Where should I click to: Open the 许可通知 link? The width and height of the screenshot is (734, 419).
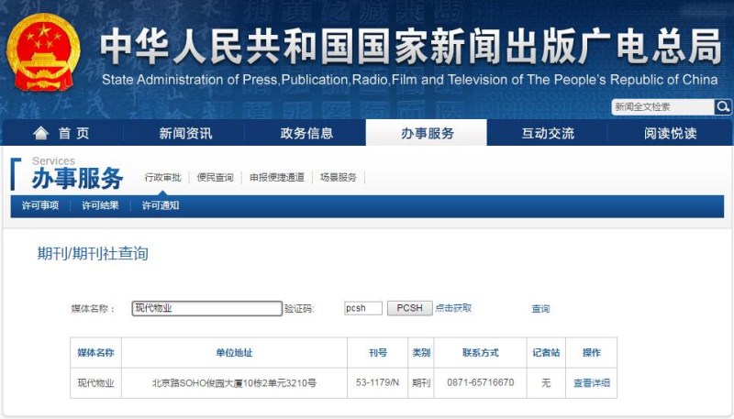click(161, 205)
